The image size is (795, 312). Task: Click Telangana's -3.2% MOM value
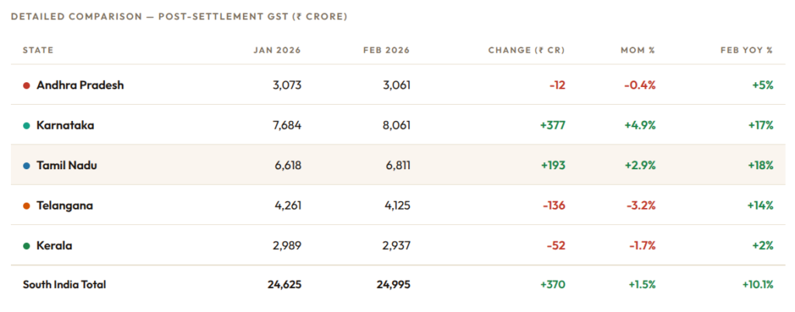pyautogui.click(x=641, y=206)
